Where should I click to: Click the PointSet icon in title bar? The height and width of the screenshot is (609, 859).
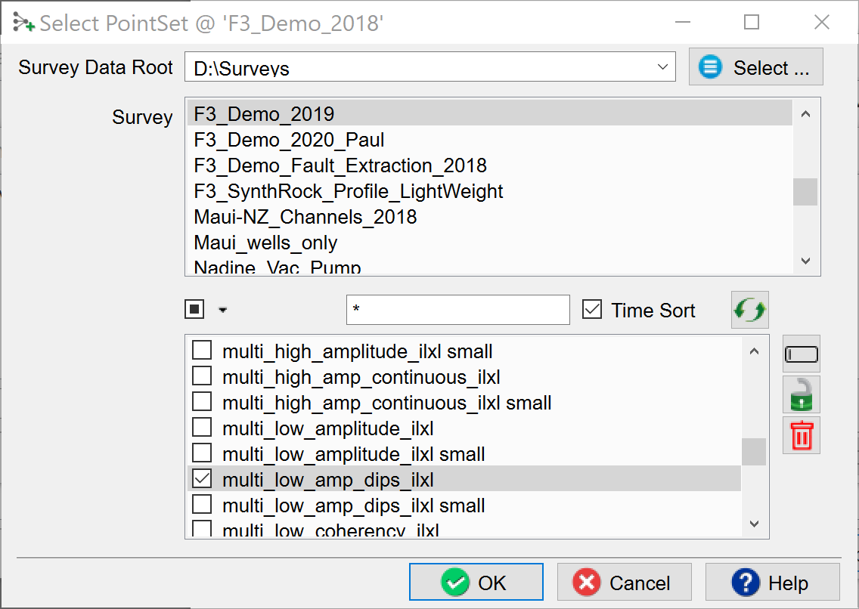click(x=23, y=22)
